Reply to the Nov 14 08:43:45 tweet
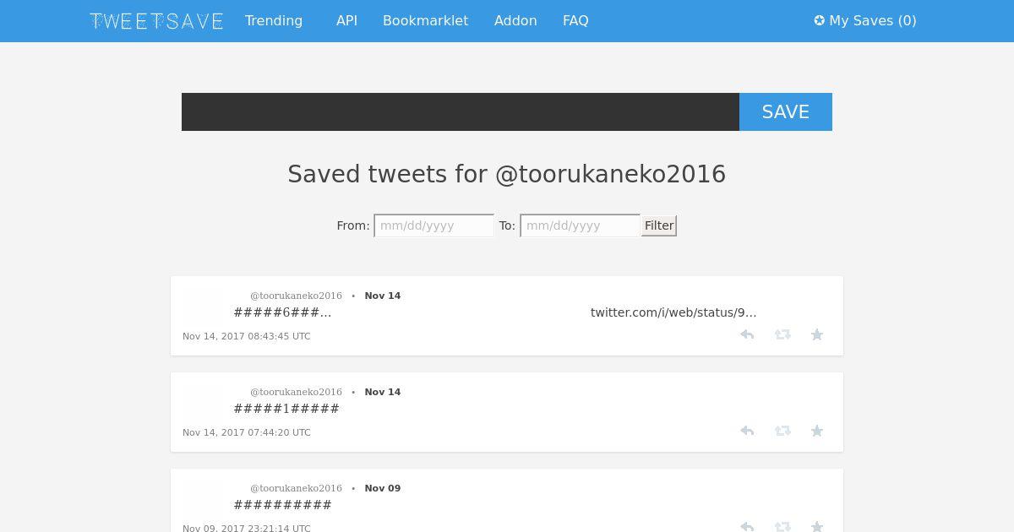Viewport: 1014px width, 532px height. 747,334
